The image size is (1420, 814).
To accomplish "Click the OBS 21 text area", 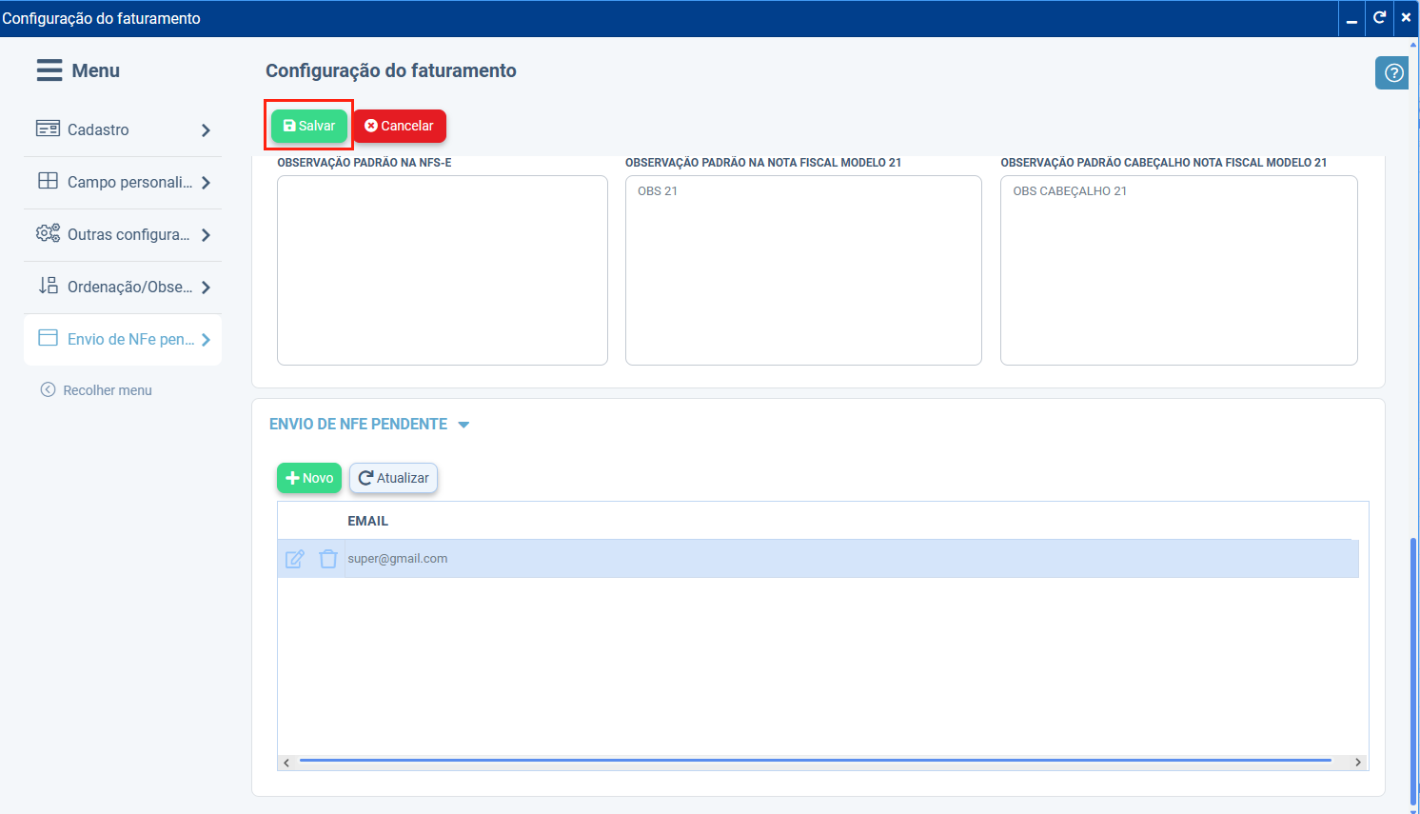I will click(x=803, y=270).
